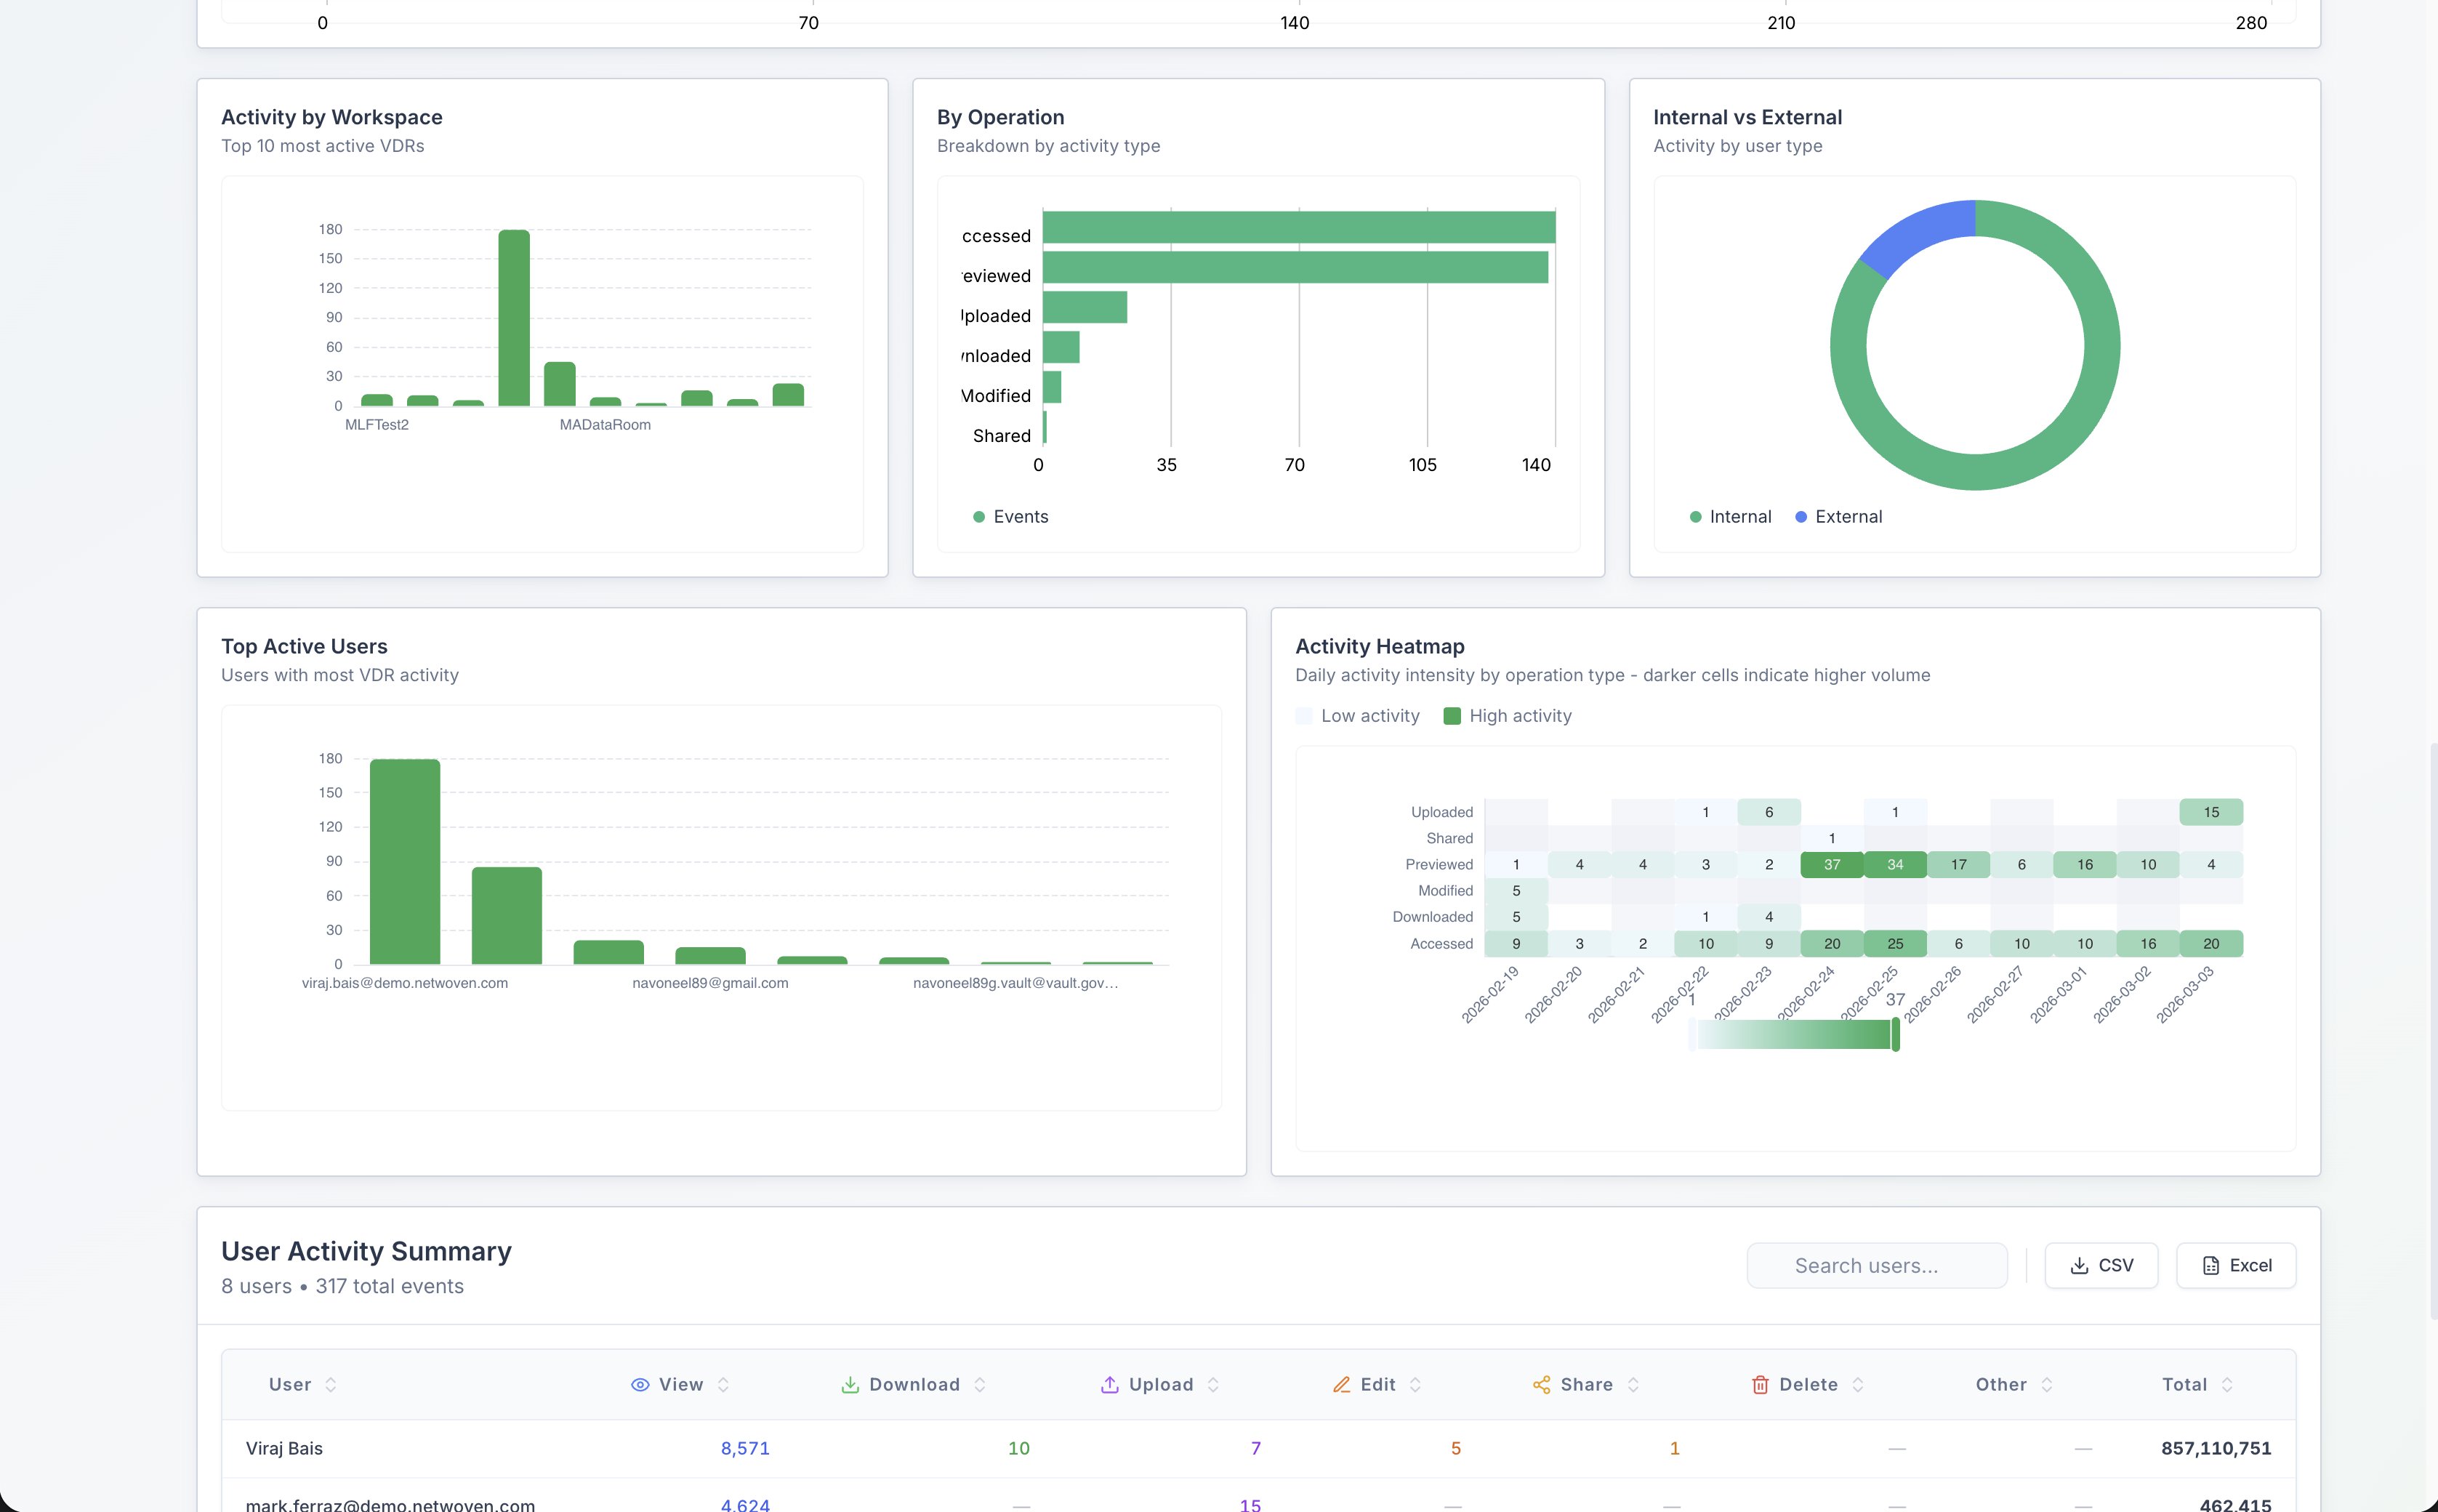This screenshot has height=1512, width=2438.
Task: Toggle the External legend item
Action: 1838,516
